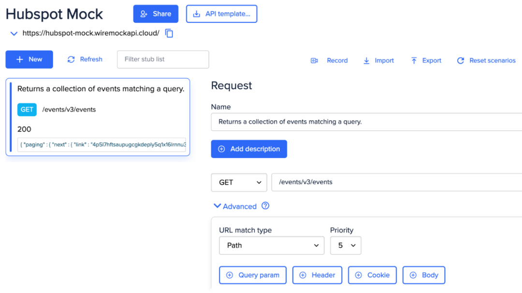Open the URL match type dropdown
Screen dimensions: 522x293
pos(271,246)
